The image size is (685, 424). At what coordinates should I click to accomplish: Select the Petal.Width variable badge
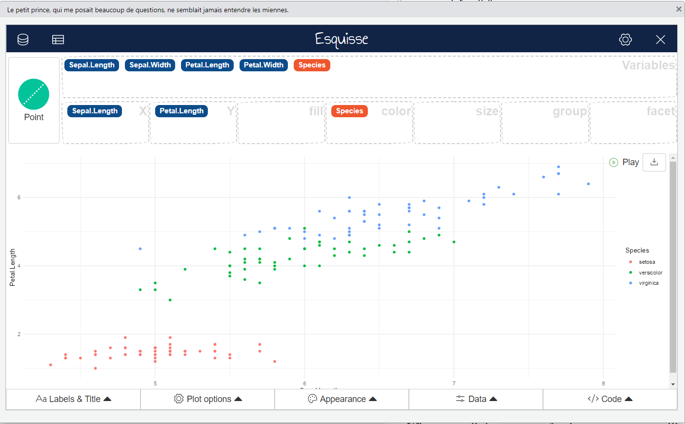[x=263, y=65]
